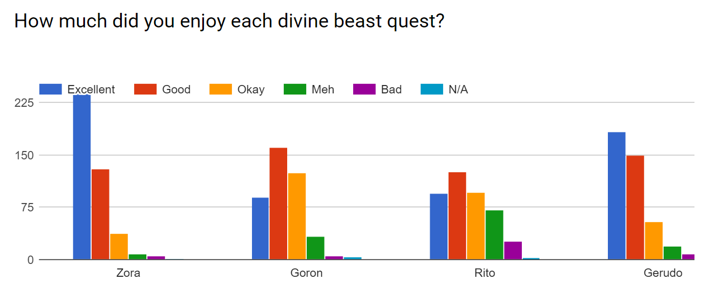Select the Meh legend label

[x=323, y=89]
